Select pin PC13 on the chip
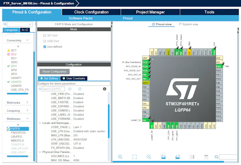The height and width of the screenshot is (165, 241). 146,62
